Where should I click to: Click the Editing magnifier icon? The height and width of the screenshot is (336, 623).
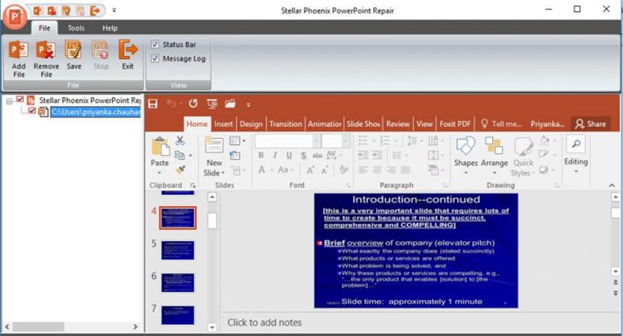coord(575,144)
